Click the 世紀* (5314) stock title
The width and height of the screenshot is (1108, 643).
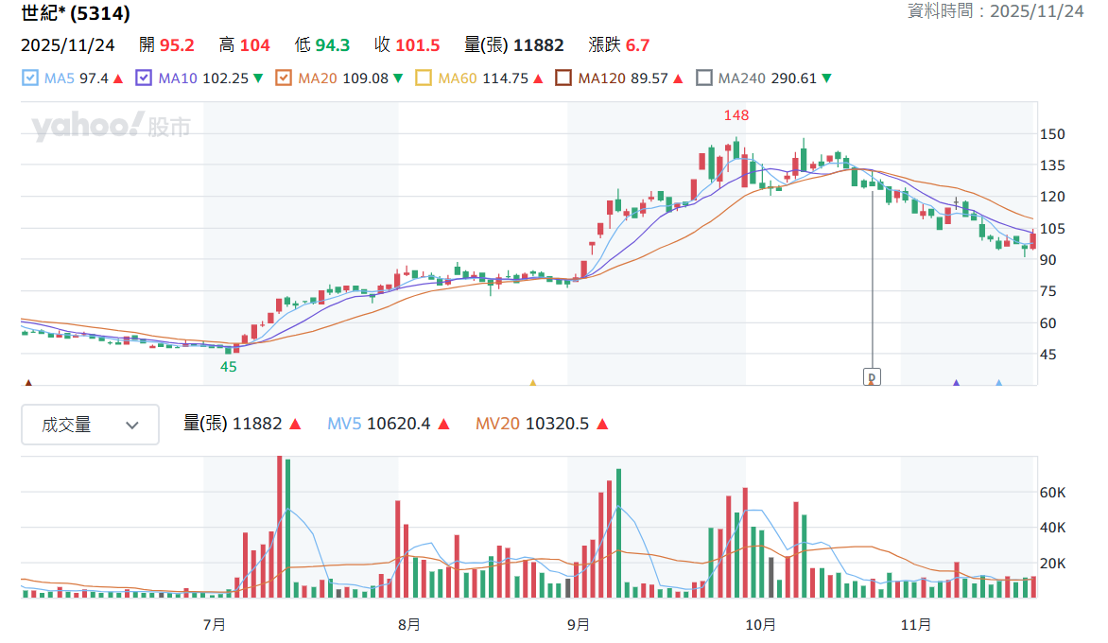click(x=76, y=12)
